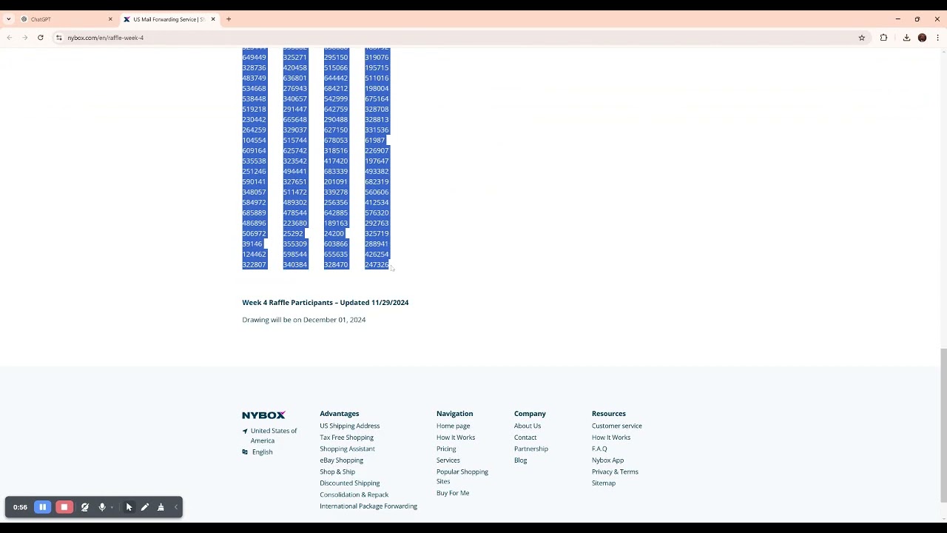This screenshot has width=947, height=533.
Task: View site information icon in address bar
Action: coord(58,38)
